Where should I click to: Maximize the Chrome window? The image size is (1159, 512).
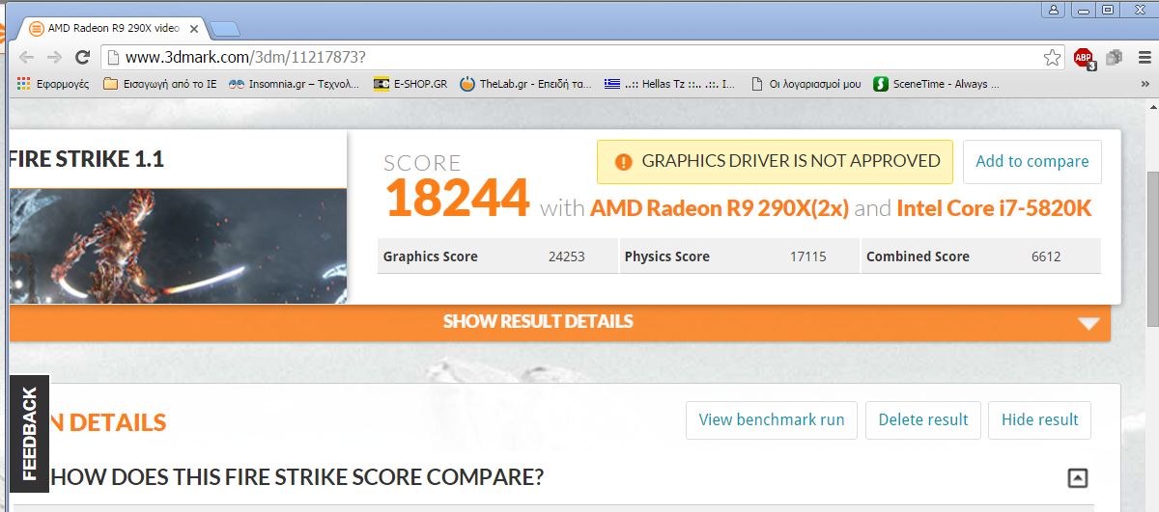point(1107,10)
